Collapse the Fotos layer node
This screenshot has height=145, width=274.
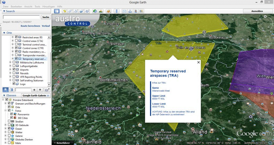(x=5, y=111)
